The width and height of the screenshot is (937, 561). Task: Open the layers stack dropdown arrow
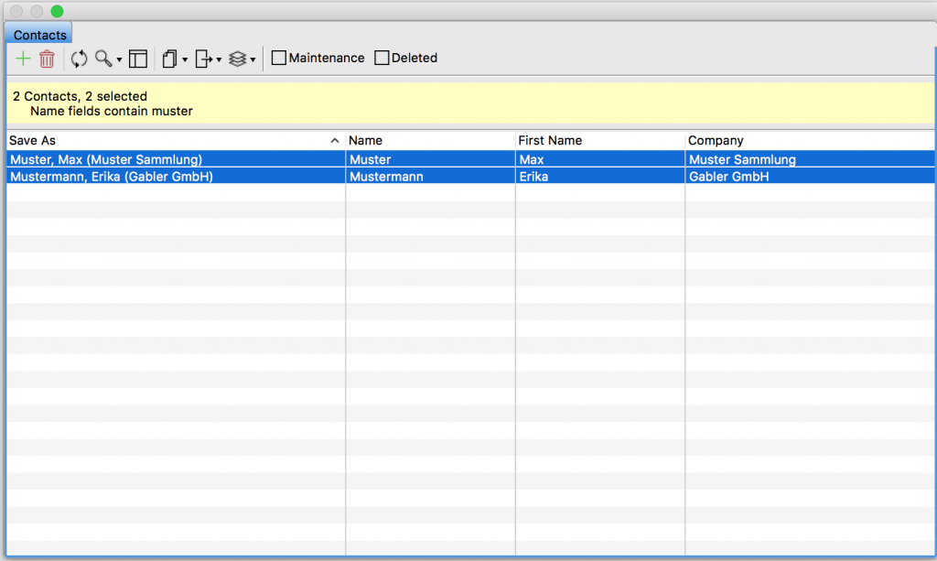pos(253,59)
